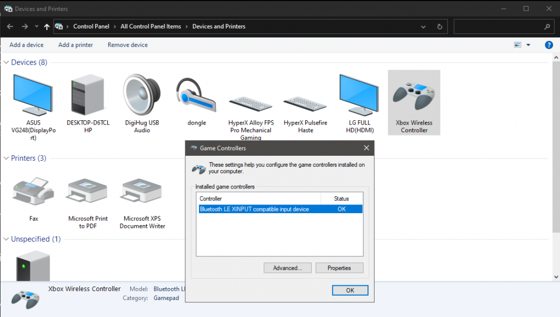Viewport: 560px width, 317px height.
Task: Click Add a device
Action: 26,45
